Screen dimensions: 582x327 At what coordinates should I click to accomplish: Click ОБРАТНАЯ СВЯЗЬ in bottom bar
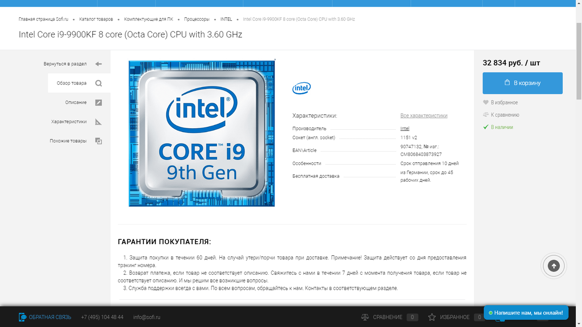50,317
